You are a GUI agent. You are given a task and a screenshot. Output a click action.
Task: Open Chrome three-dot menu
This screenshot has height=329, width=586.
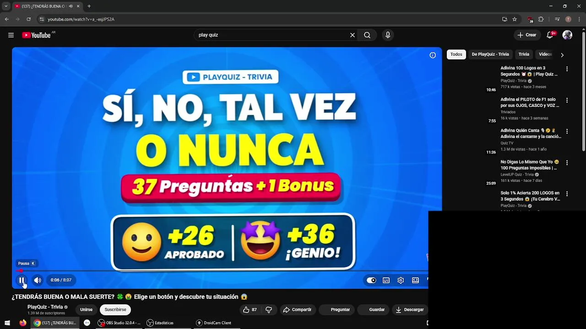pos(579,19)
